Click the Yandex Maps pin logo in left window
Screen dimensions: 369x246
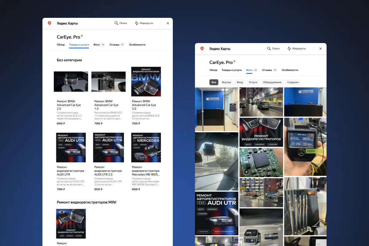49,23
